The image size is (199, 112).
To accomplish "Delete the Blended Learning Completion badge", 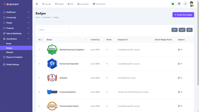I will point(182,50).
